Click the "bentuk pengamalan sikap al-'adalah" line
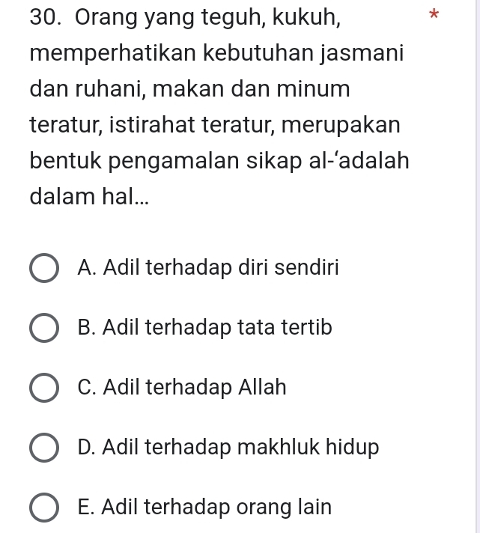Image resolution: width=480 pixels, height=533 pixels. [x=219, y=161]
